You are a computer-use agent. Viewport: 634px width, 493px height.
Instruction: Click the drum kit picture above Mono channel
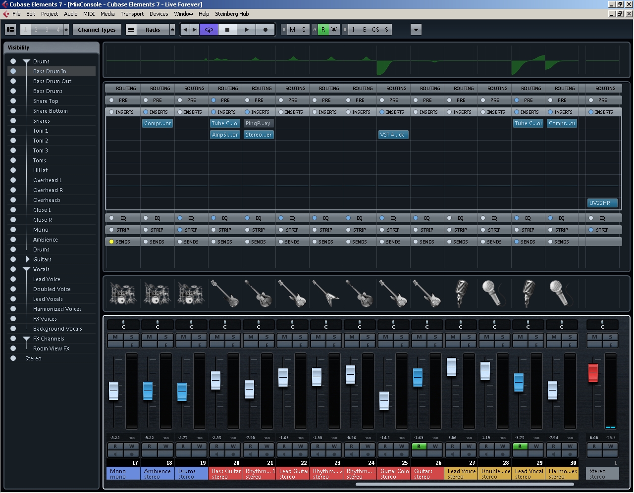(x=123, y=294)
